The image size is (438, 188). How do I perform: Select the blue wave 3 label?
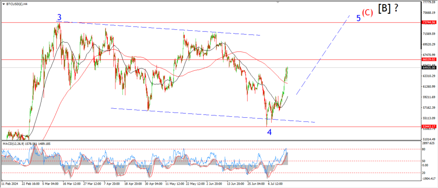pos(59,17)
